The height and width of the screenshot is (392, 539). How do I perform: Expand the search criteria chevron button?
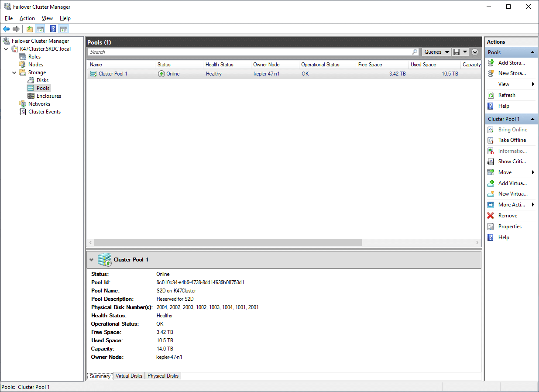pyautogui.click(x=475, y=52)
